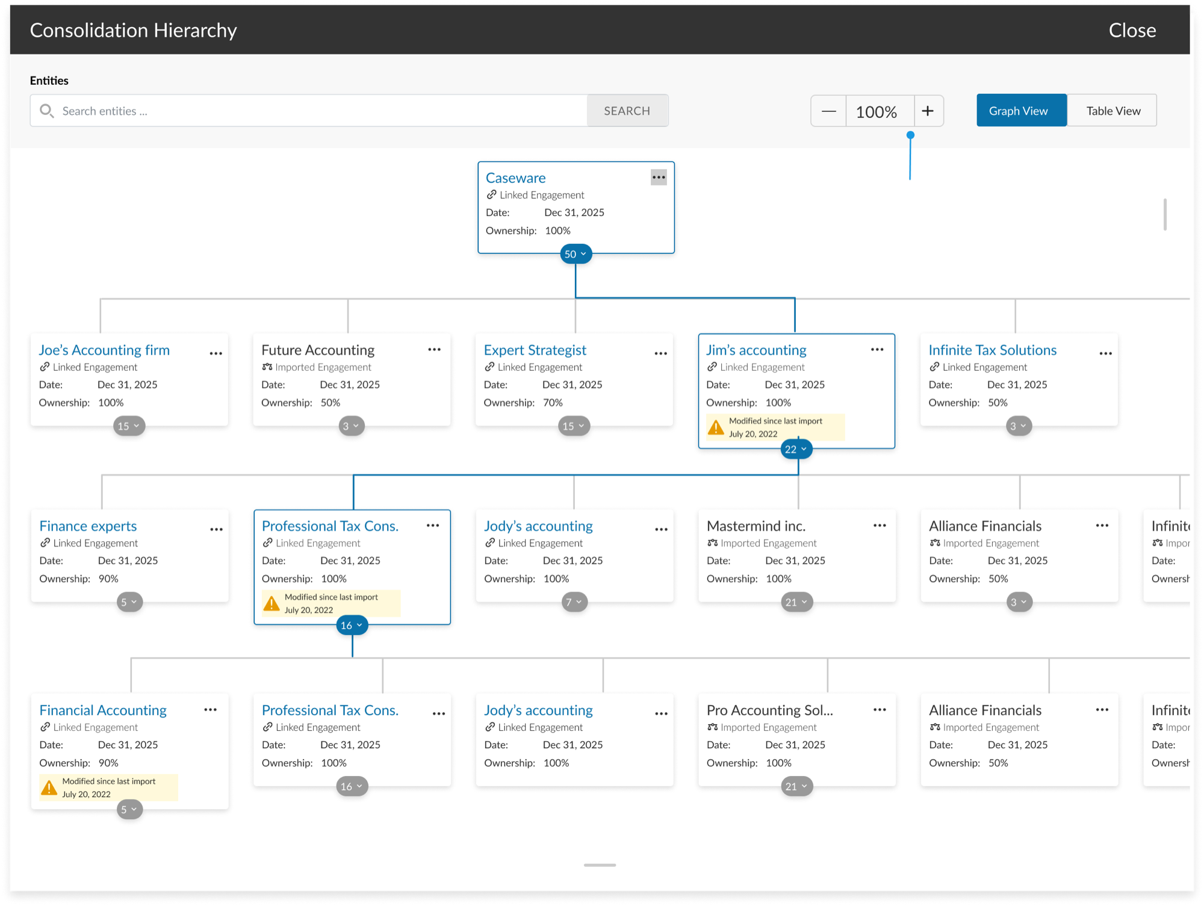Screen dimensions: 1204x906
Task: Select the Mastermind inc. card title
Action: point(756,526)
